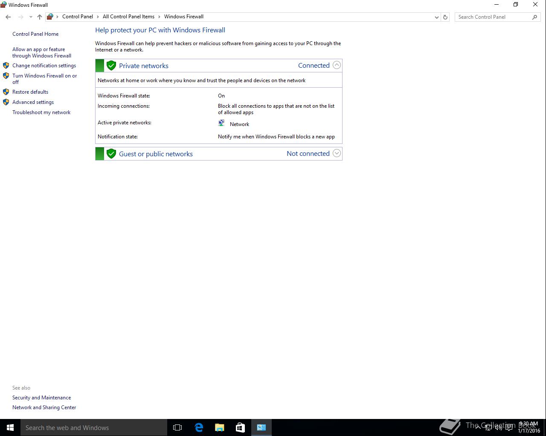Click the search magnifier icon
Image resolution: width=546 pixels, height=436 pixels.
click(535, 17)
